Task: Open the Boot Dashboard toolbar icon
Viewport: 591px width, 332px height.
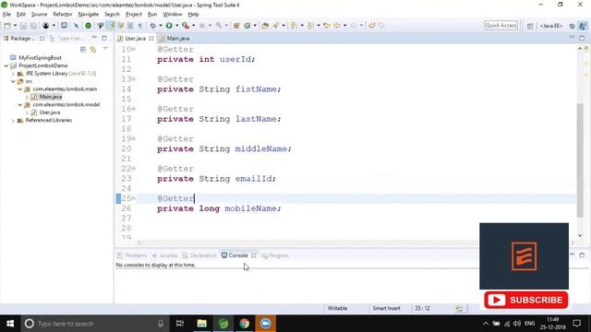Action: pos(88,26)
